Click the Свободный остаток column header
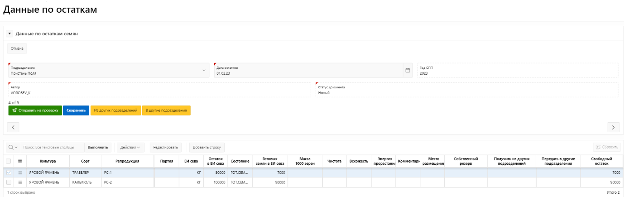 (x=601, y=161)
